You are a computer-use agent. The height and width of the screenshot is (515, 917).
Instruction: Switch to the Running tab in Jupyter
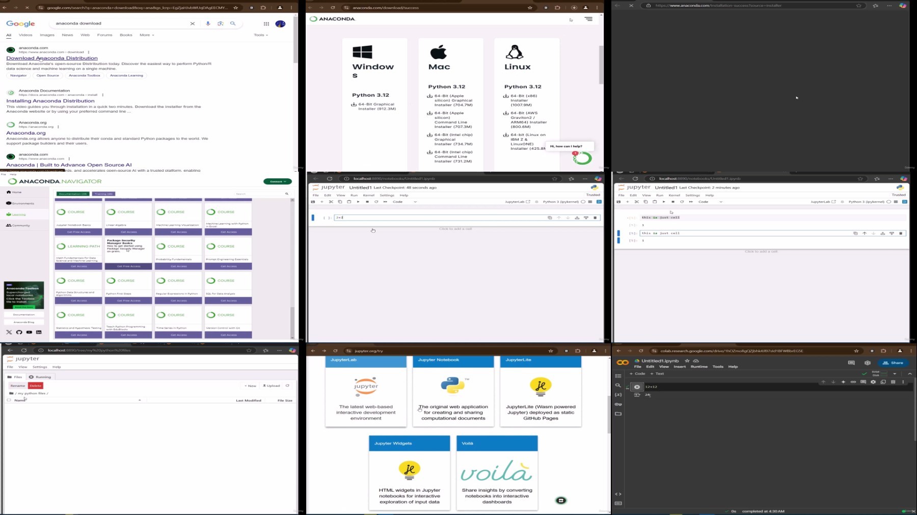tap(40, 377)
